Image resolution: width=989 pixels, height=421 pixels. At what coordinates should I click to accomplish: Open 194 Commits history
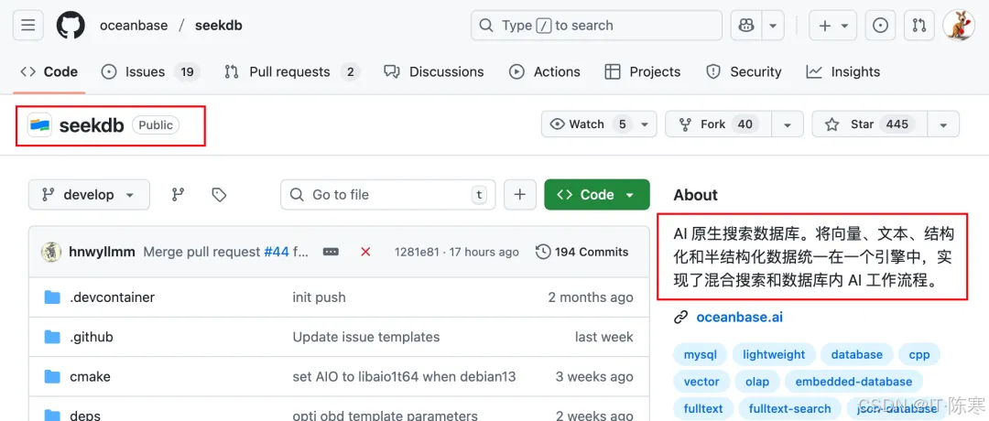tap(582, 252)
